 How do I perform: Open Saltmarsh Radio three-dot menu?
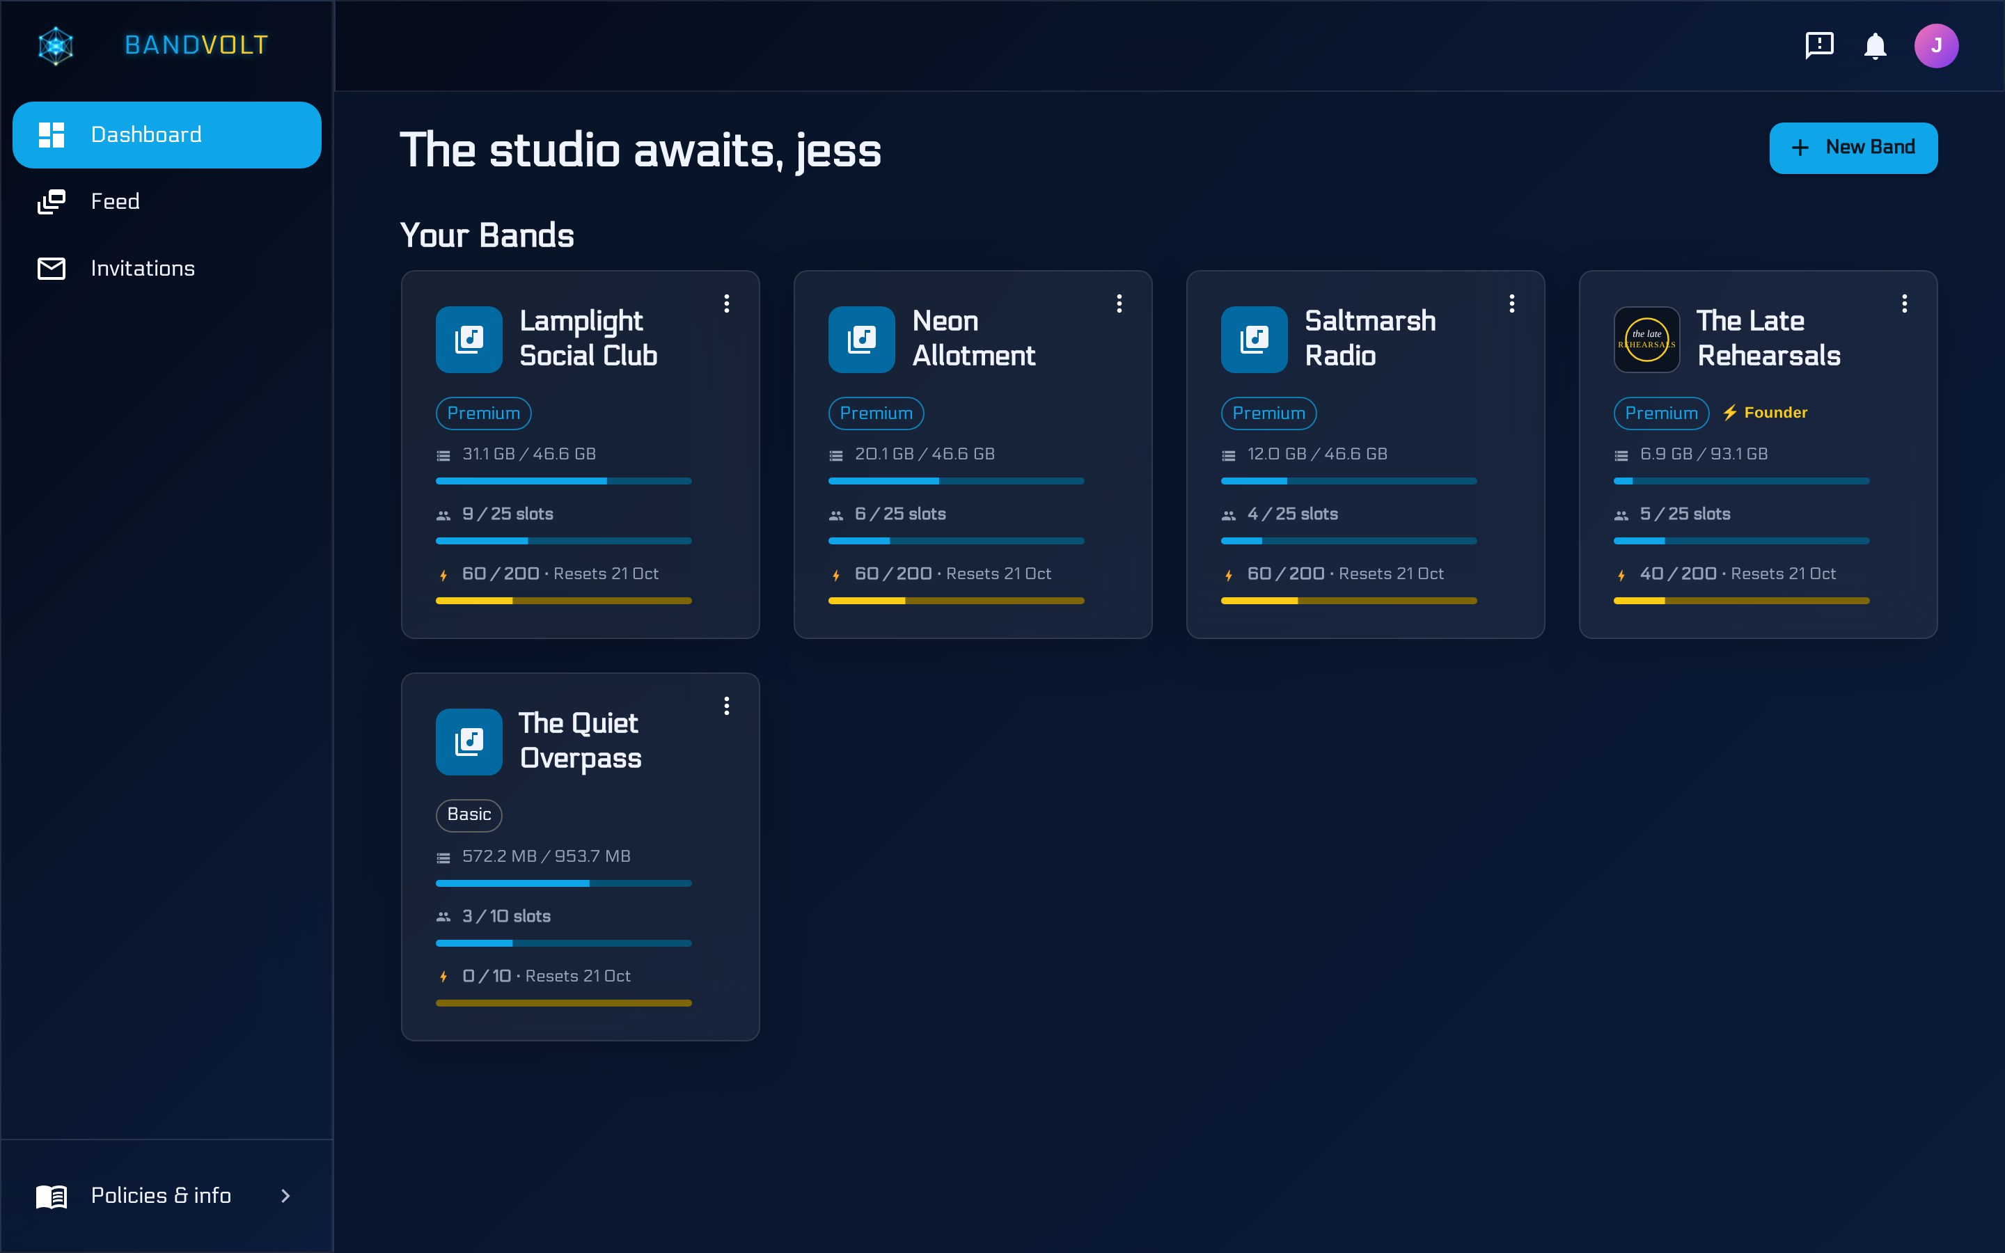tap(1512, 304)
